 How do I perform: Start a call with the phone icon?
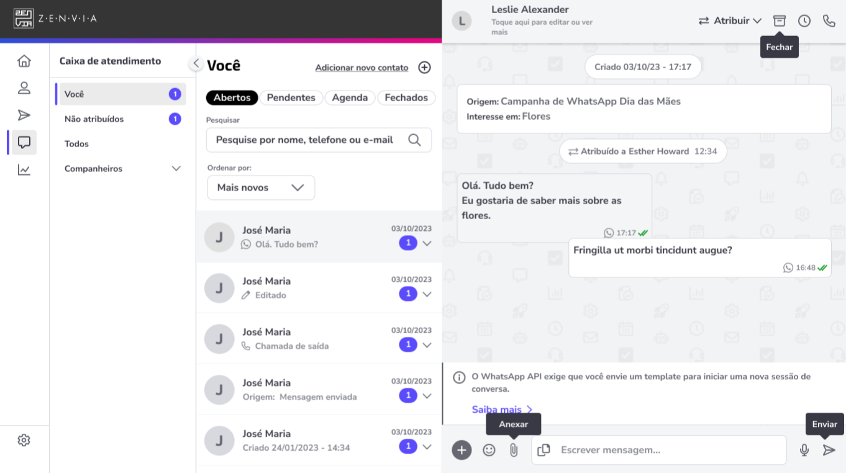[x=829, y=20]
